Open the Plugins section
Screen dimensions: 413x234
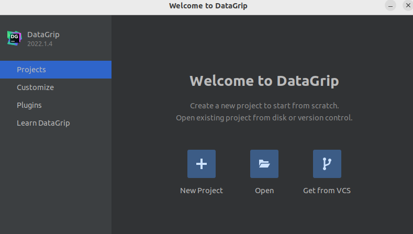[55, 105]
